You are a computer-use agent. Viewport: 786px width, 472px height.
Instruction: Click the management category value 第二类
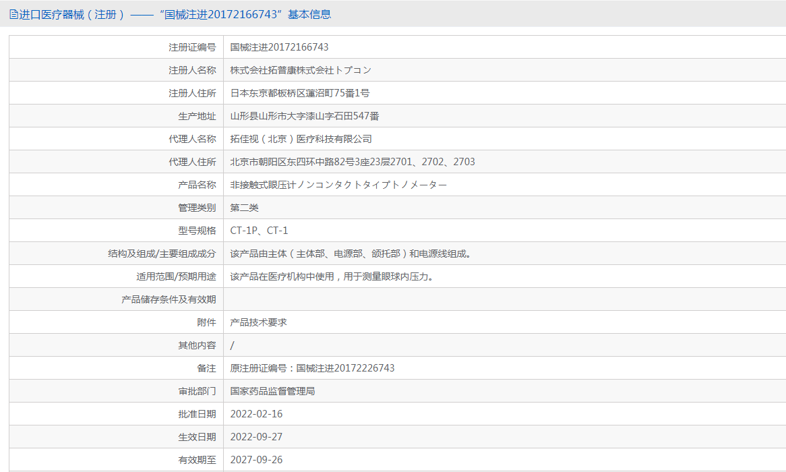244,208
